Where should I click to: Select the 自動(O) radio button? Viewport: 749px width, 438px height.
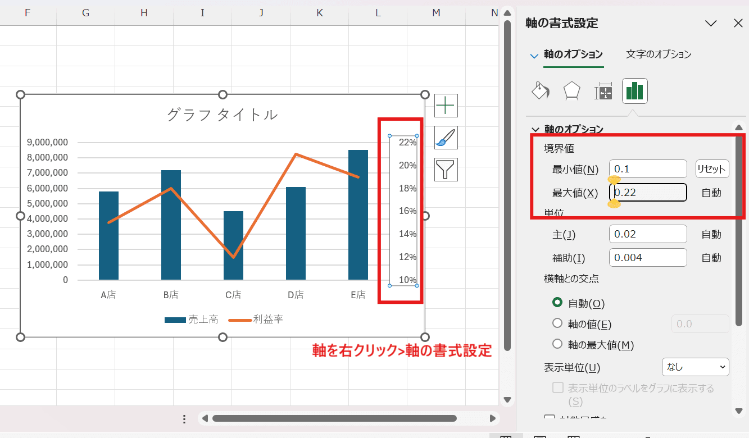[x=557, y=303]
